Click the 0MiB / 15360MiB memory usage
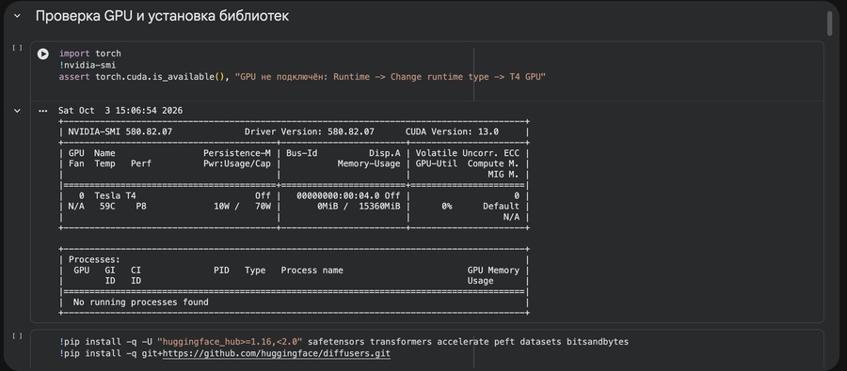847x371 pixels. coord(359,206)
